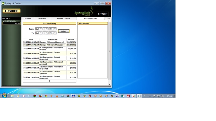Screen dimensions: 216x121
Task: Click the Transaction column header
Action: click(53, 39)
